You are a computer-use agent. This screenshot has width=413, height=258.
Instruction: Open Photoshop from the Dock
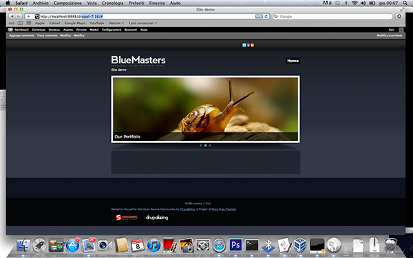coord(235,245)
